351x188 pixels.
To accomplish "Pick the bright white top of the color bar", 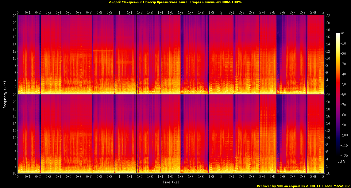I will (x=338, y=35).
